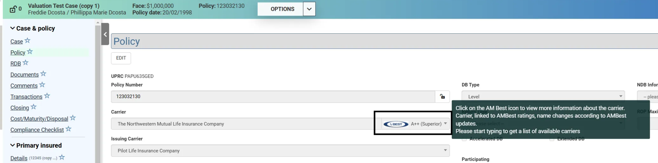Toggle the Extended DB checkbox
The image size is (658, 163).
(552, 139)
